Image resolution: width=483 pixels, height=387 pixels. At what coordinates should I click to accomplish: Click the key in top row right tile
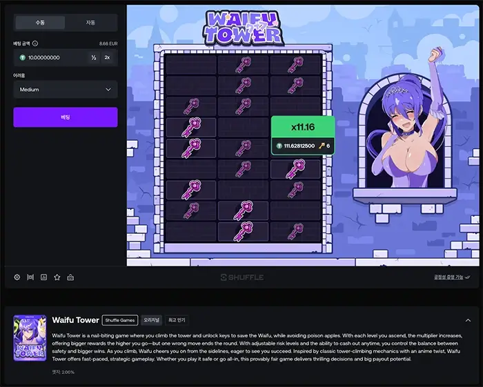295,65
